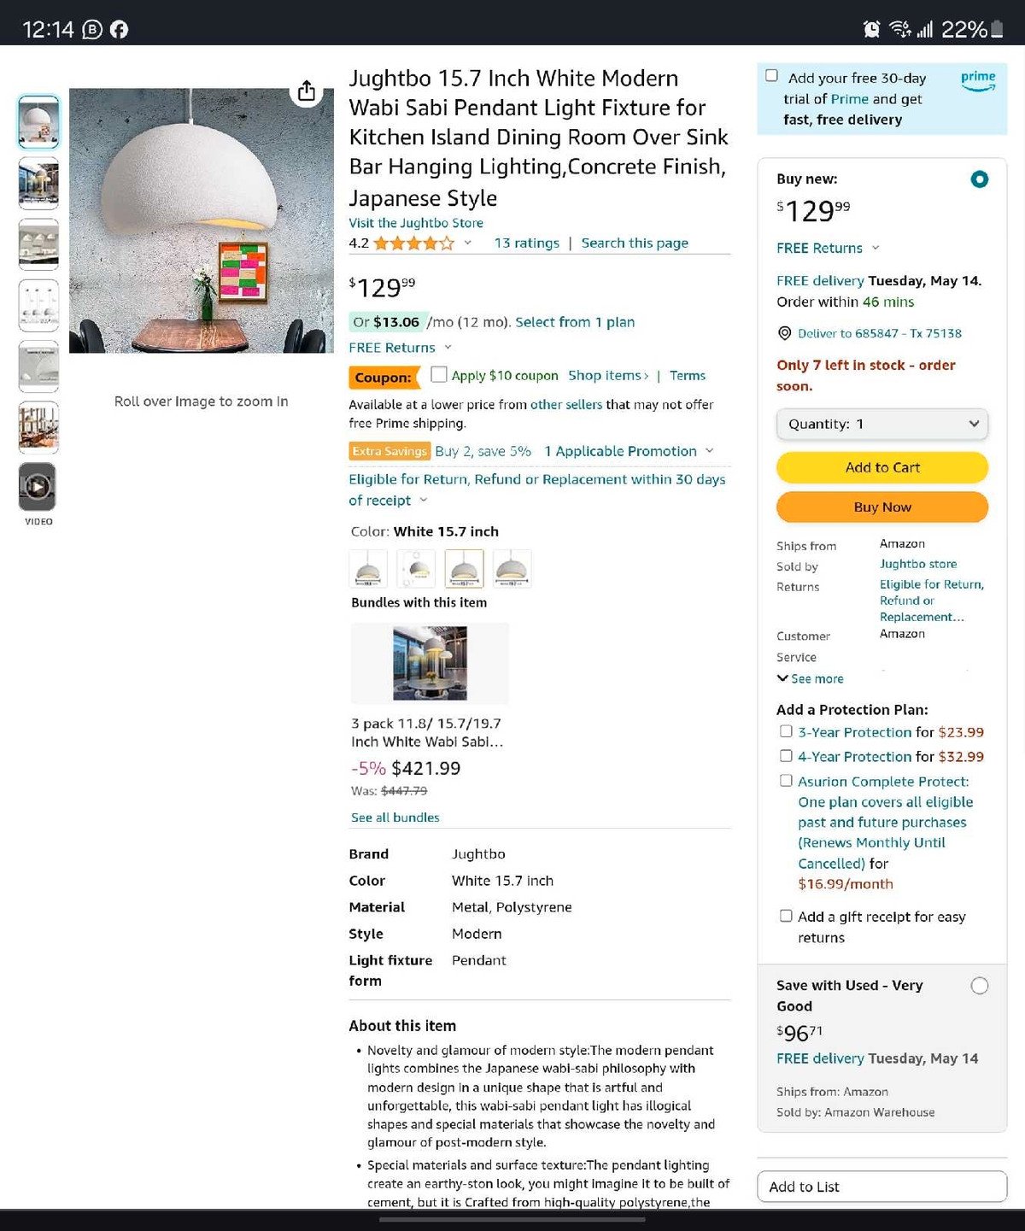Enable the Apply $10 coupon checkbox

click(x=439, y=374)
